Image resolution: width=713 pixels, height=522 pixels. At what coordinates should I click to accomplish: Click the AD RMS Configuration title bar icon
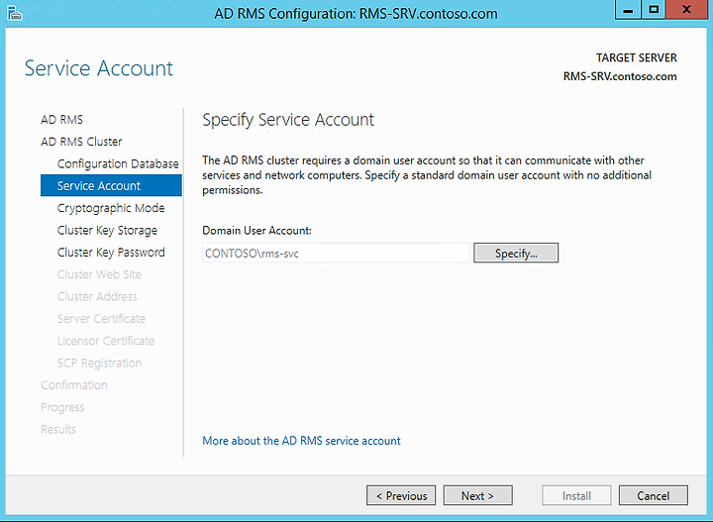pos(14,13)
